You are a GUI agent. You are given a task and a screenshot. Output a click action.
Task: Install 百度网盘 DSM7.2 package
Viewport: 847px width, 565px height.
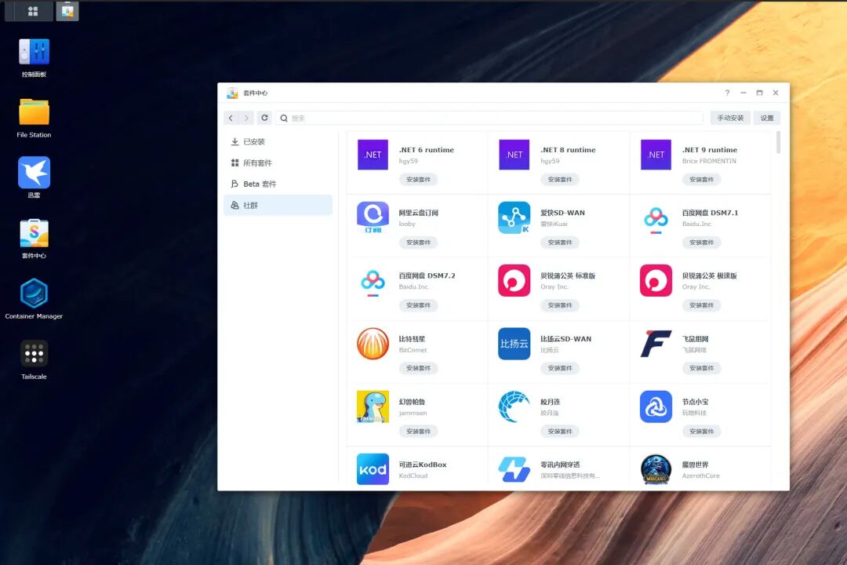pyautogui.click(x=418, y=305)
